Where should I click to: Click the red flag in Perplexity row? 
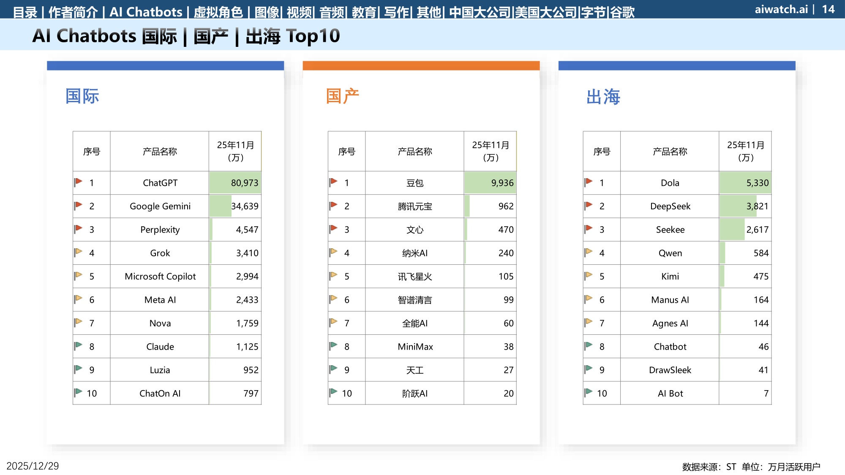(x=78, y=229)
